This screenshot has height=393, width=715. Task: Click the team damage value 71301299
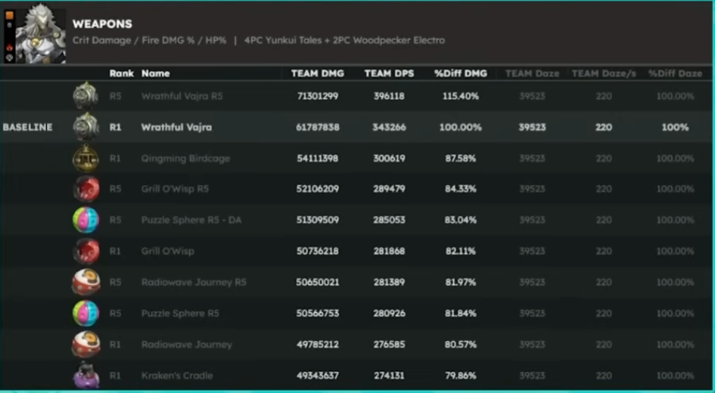(x=317, y=96)
